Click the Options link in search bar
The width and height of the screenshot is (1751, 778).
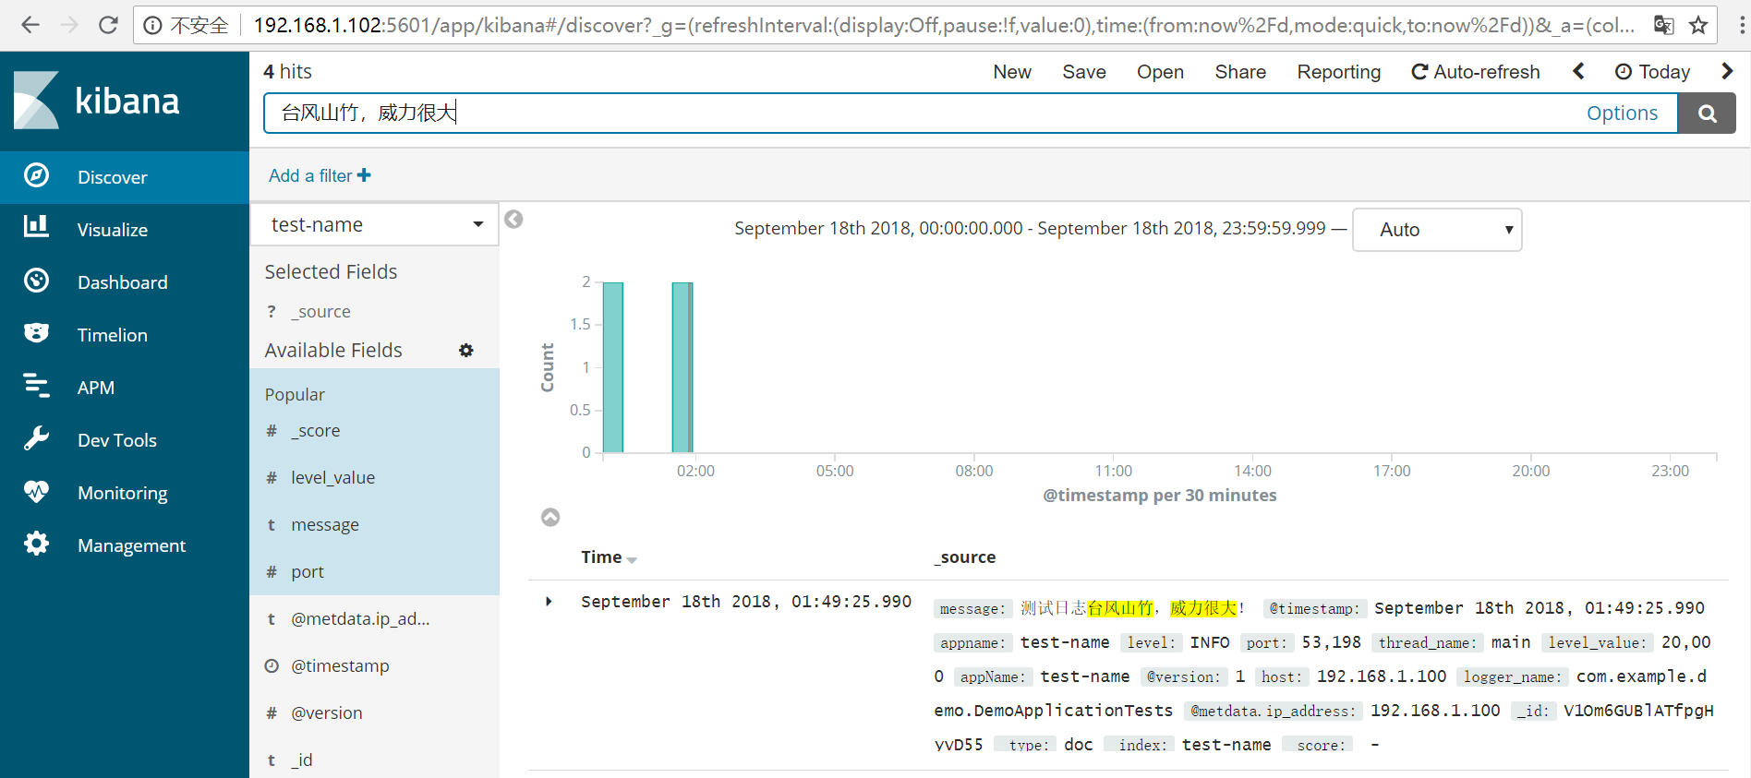[x=1622, y=114]
